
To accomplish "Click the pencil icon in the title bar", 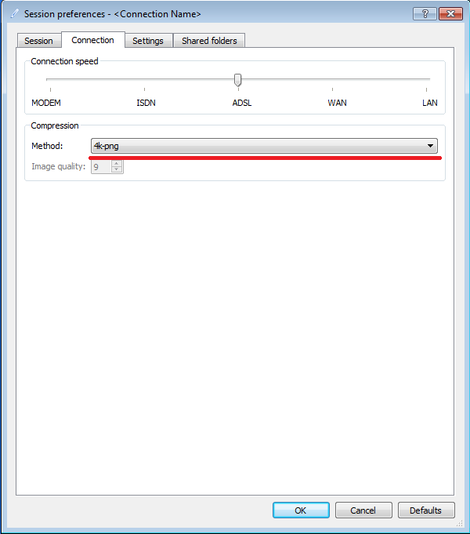I will tap(14, 14).
